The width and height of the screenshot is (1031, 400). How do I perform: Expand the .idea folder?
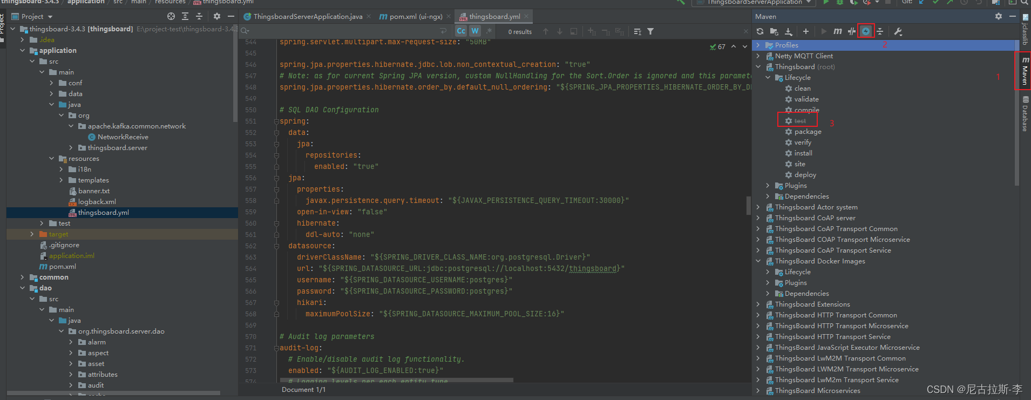point(22,40)
